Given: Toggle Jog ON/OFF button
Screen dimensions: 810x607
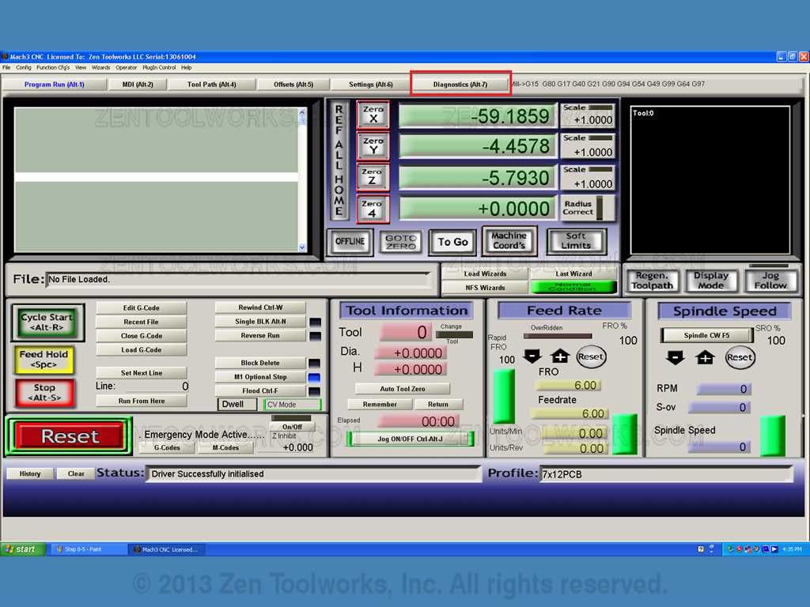Looking at the screenshot, I should pyautogui.click(x=411, y=439).
